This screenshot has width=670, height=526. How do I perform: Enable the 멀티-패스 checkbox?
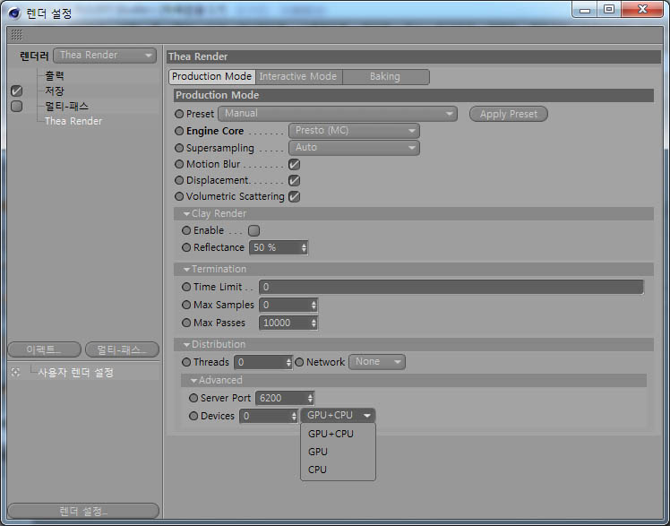[x=17, y=106]
